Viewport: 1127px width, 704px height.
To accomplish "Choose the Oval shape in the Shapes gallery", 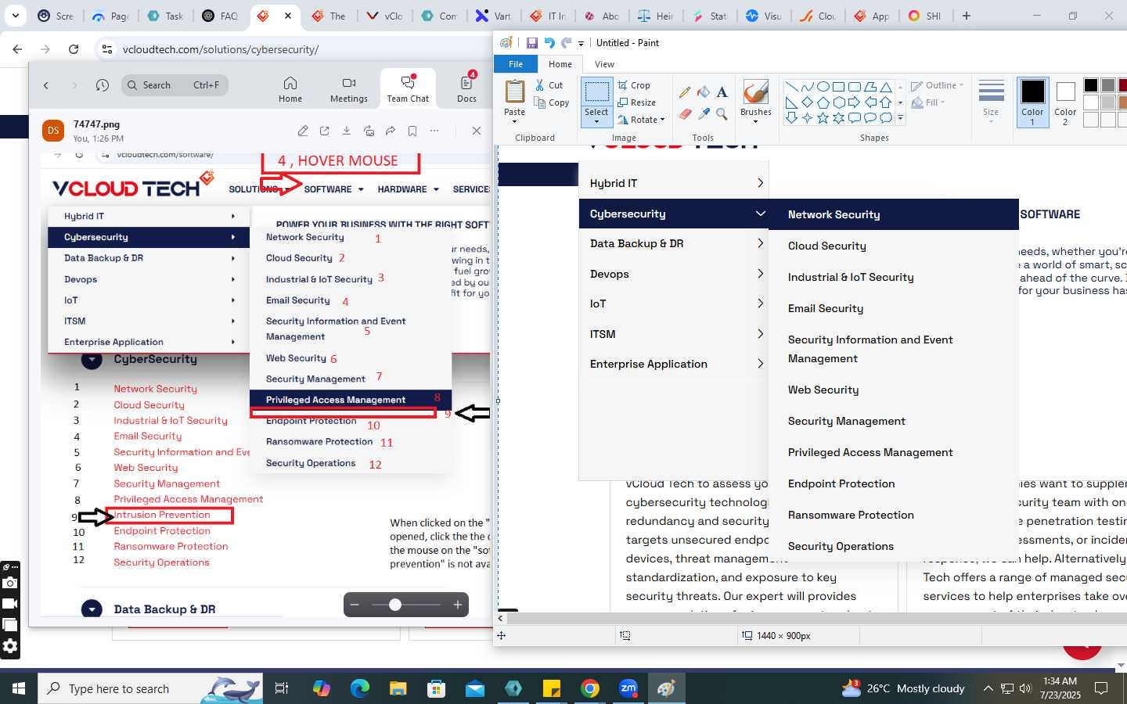I will pyautogui.click(x=823, y=87).
